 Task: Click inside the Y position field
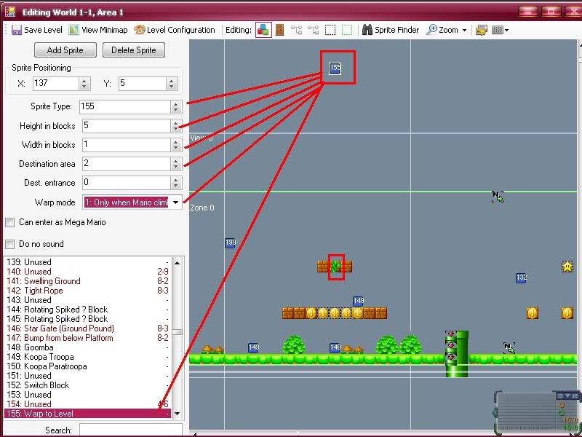(x=142, y=83)
